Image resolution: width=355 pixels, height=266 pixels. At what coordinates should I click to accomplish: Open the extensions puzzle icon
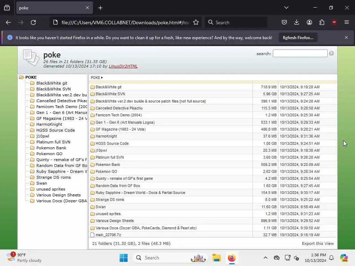[x=322, y=23]
